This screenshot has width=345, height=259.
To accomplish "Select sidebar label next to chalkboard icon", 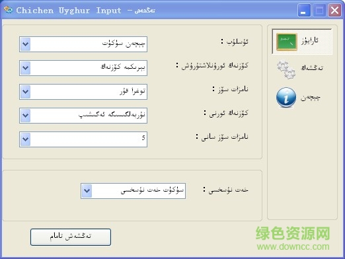I will tap(310, 41).
